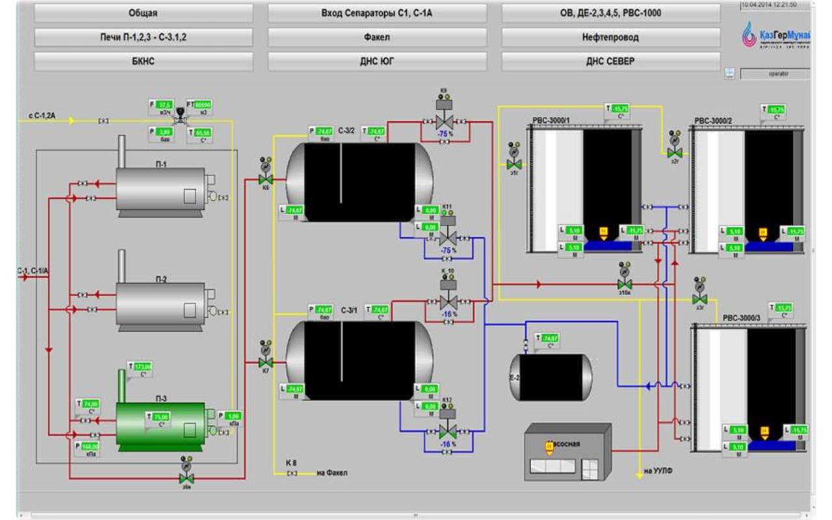Screen dimensions: 832x520
Task: Toggle gas valve з3г above РВС-3000/3
Action: pyautogui.click(x=699, y=298)
